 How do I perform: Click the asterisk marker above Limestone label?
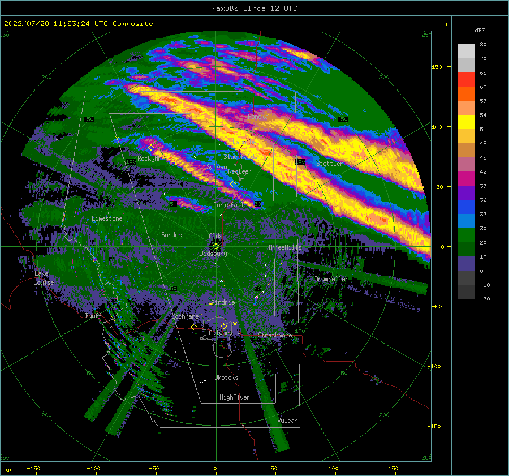pyautogui.click(x=107, y=213)
